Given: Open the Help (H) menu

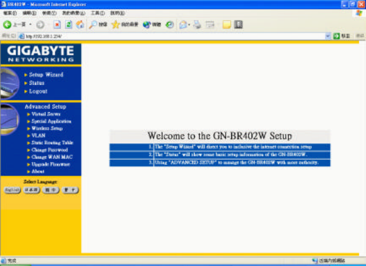Looking at the screenshot, I should [117, 13].
